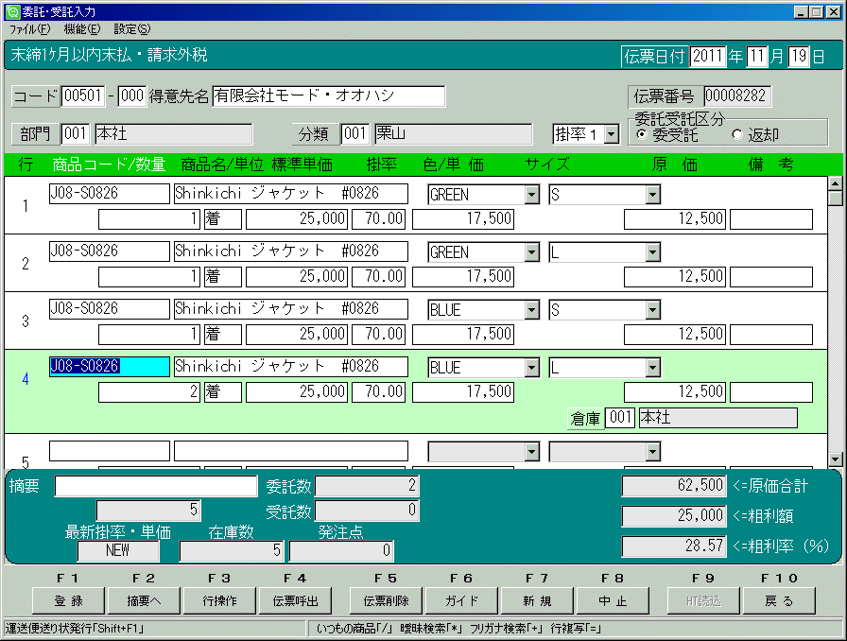The height and width of the screenshot is (641, 847).
Task: Click the scroll up arrow of the item list
Action: (x=835, y=183)
